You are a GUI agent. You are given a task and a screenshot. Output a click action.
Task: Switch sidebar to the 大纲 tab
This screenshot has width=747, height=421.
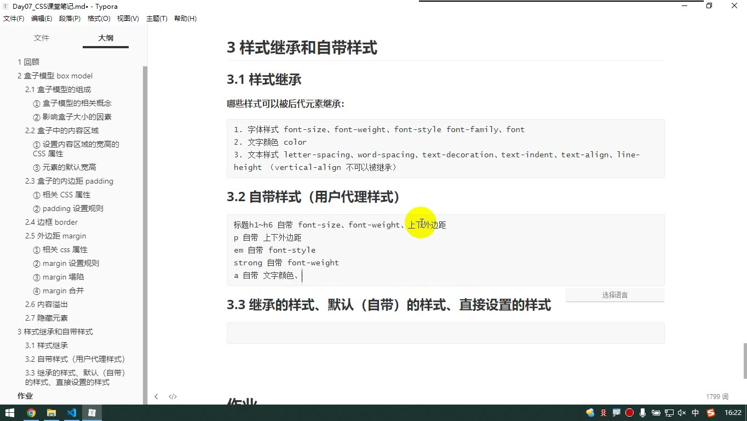[x=106, y=38]
